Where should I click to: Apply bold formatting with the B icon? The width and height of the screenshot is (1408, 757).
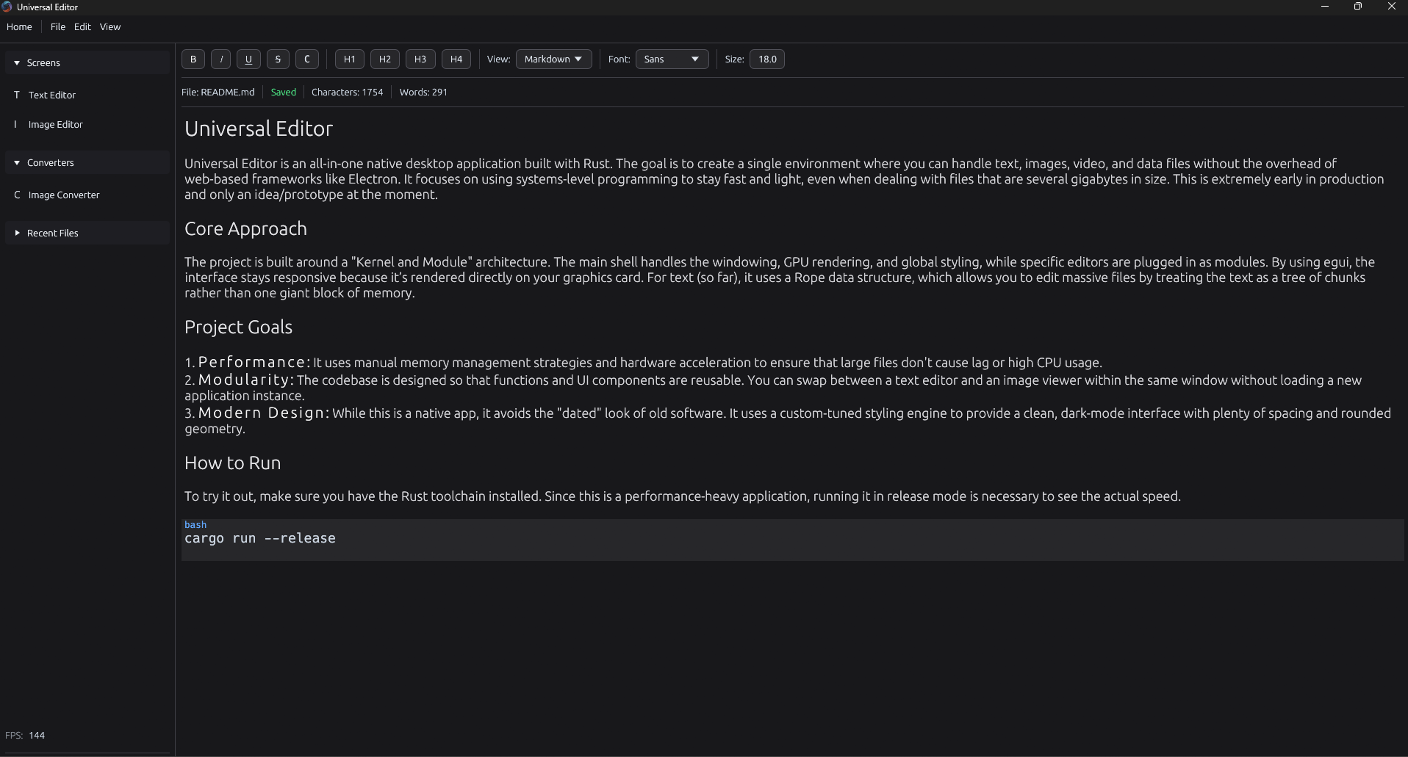193,59
